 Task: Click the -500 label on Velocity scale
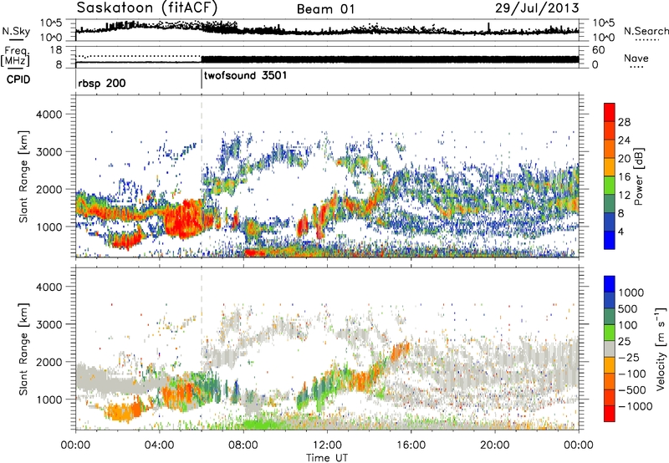631,389
